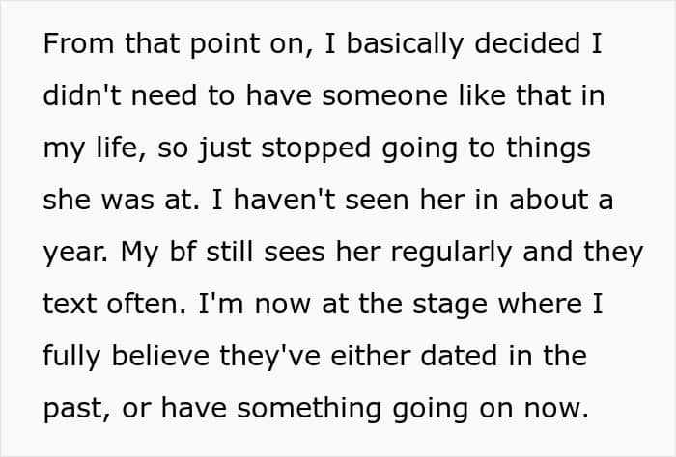Click the word "haven't"
The width and height of the screenshot is (676, 457).
coord(310,200)
